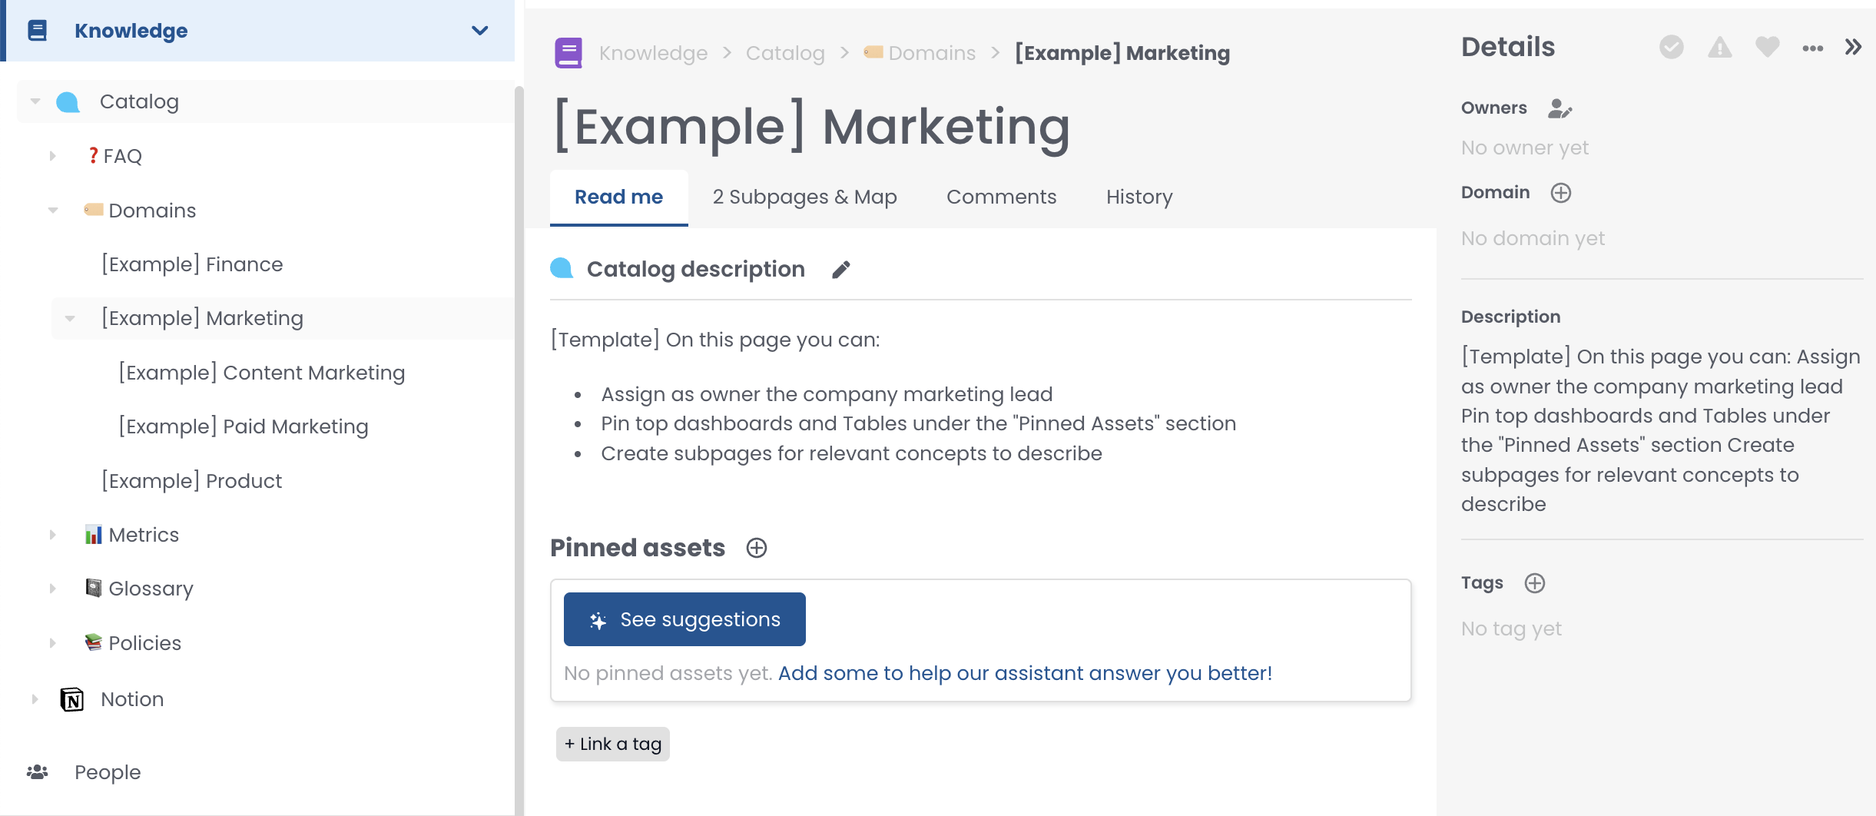Click the warning triangle icon in Details
1876x816 pixels.
(x=1719, y=48)
